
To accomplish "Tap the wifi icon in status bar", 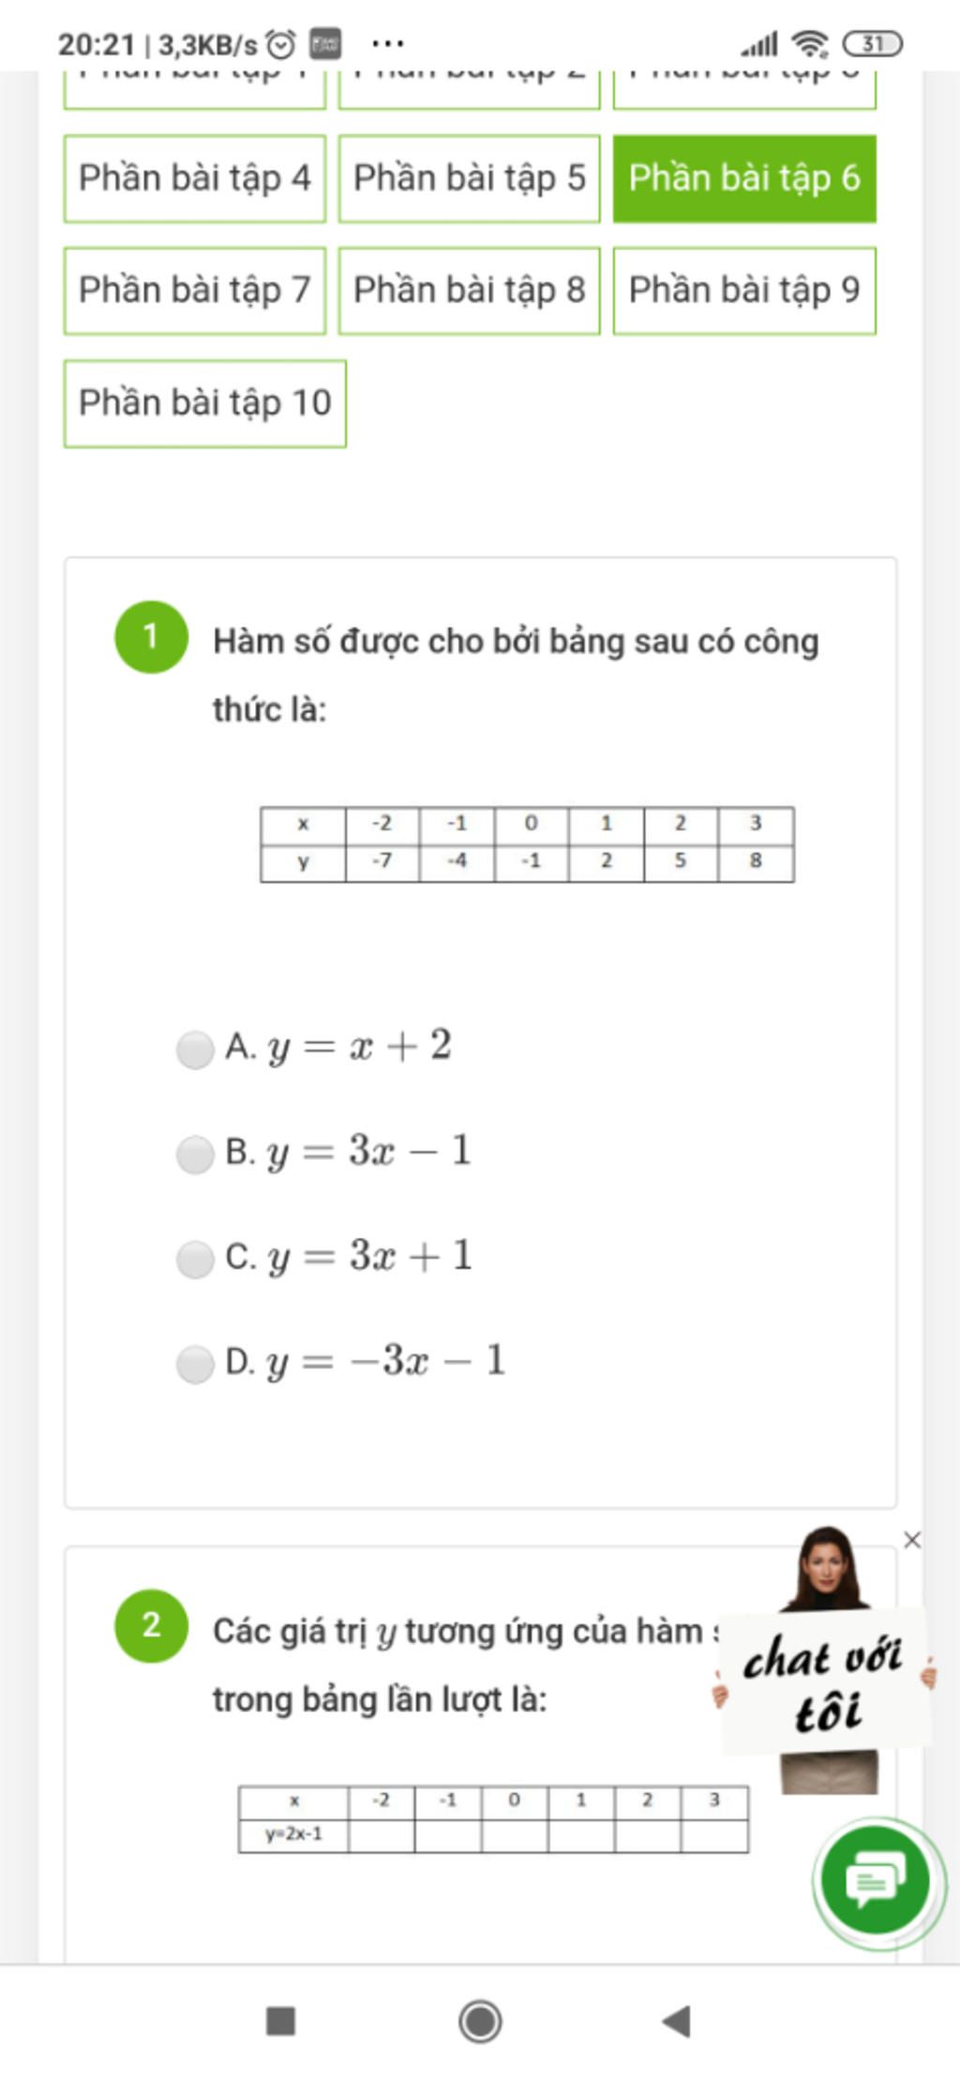I will tap(809, 43).
